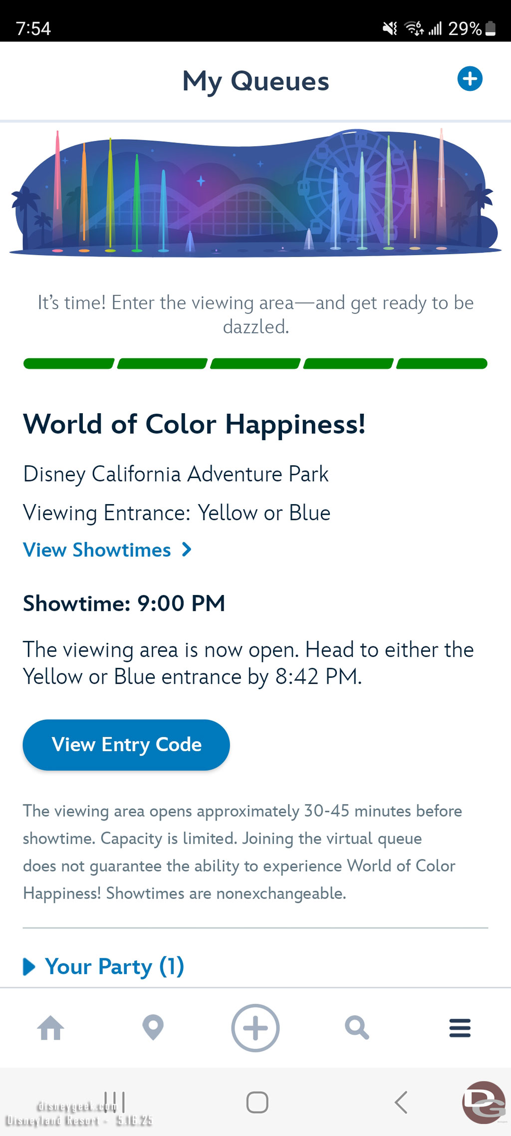The width and height of the screenshot is (511, 1136).
Task: Click the chevron next to View Showtimes
Action: coord(187,550)
